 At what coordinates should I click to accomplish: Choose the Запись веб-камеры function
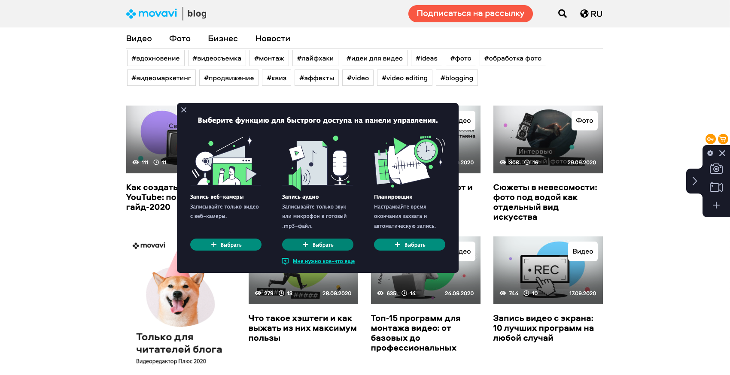[225, 245]
